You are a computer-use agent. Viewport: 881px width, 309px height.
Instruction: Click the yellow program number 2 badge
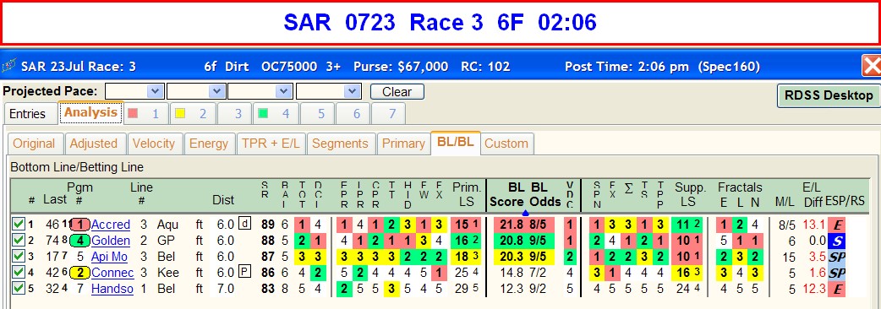tap(80, 273)
